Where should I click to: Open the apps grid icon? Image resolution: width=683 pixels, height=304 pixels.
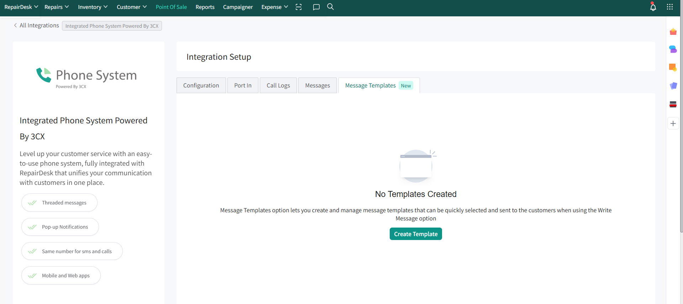(x=670, y=7)
